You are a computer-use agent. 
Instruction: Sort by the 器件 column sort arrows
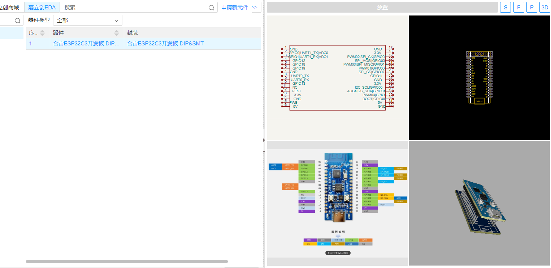(x=117, y=33)
